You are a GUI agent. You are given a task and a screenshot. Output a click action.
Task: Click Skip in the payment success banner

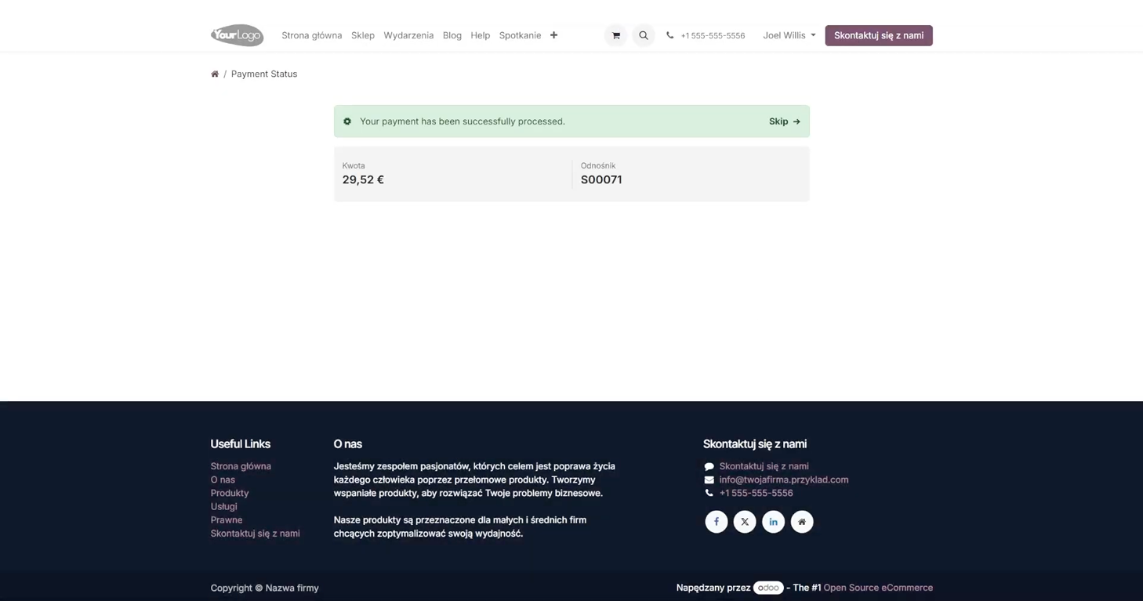pyautogui.click(x=784, y=121)
